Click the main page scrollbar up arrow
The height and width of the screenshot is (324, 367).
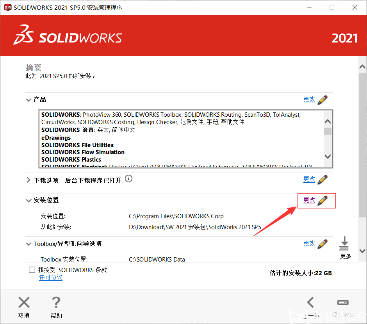click(362, 68)
